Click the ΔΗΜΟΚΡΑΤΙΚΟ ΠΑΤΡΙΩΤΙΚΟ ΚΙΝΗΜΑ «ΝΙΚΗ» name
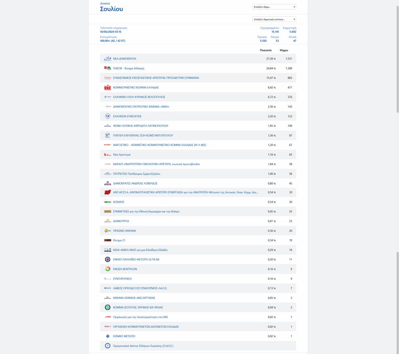The width and height of the screenshot is (399, 354). tap(141, 107)
